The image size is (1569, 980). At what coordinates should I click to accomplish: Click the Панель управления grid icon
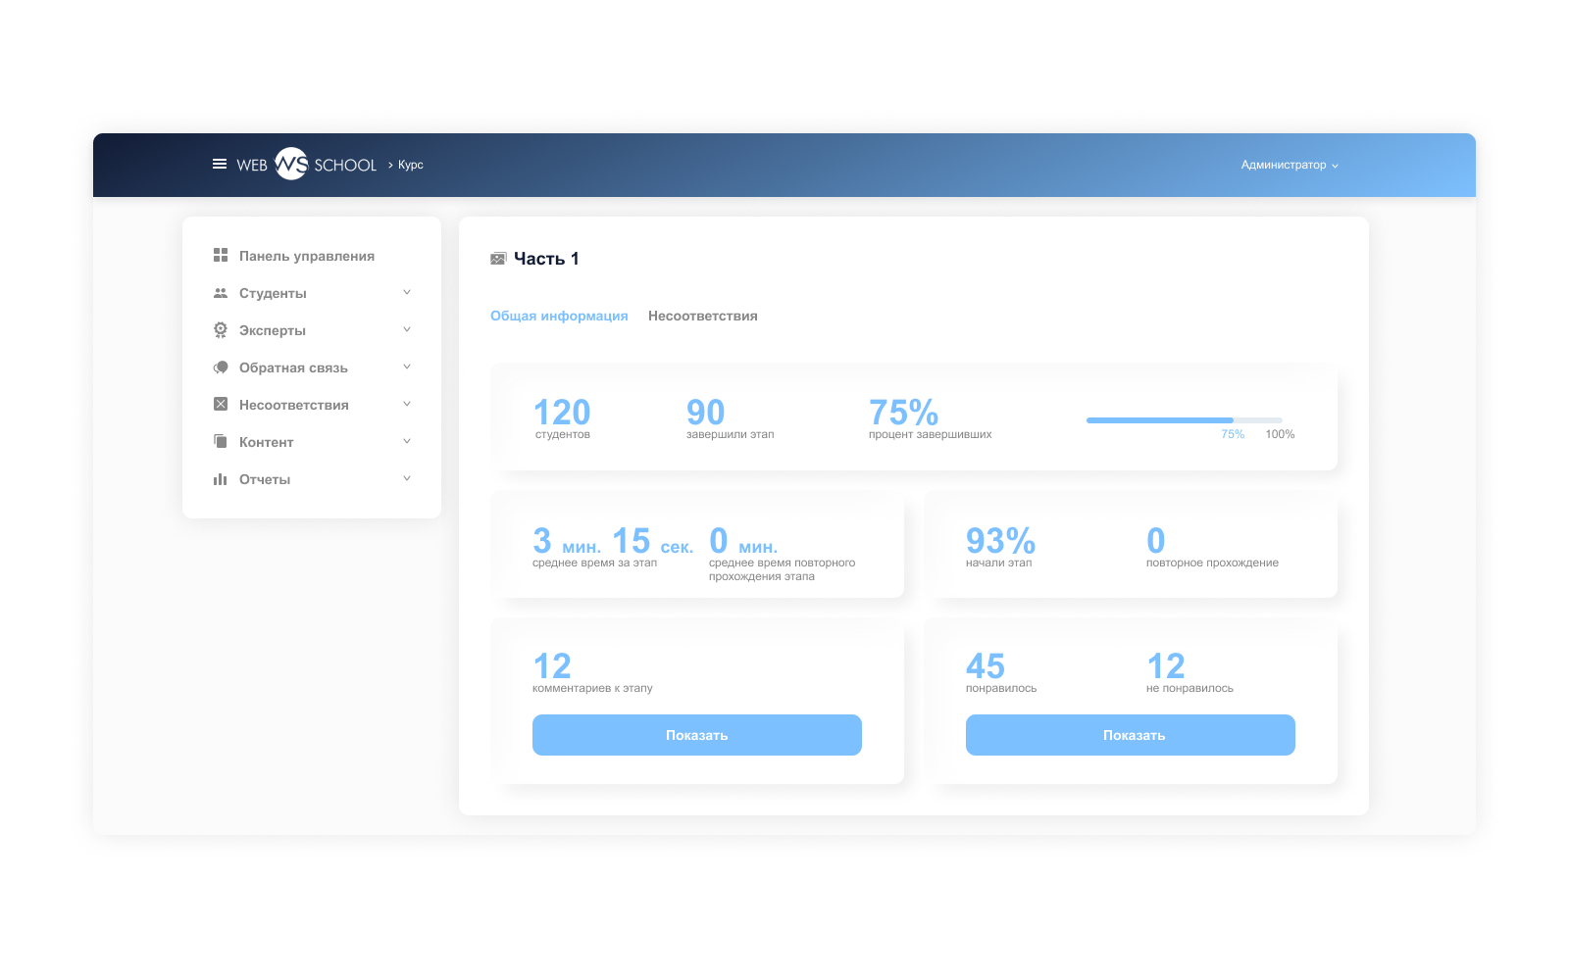click(221, 256)
